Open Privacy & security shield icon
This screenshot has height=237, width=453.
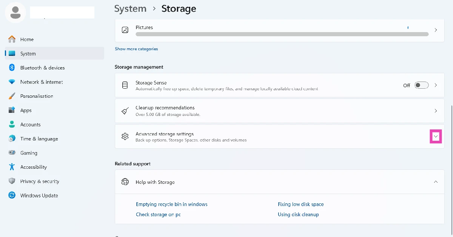[x=12, y=181]
